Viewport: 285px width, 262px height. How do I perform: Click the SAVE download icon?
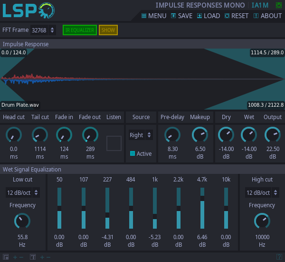click(x=173, y=16)
